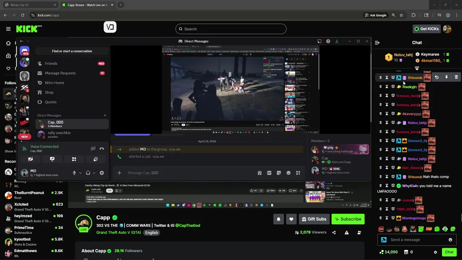The height and width of the screenshot is (260, 462).
Task: Collapse the Kick chat panel
Action: [377, 43]
